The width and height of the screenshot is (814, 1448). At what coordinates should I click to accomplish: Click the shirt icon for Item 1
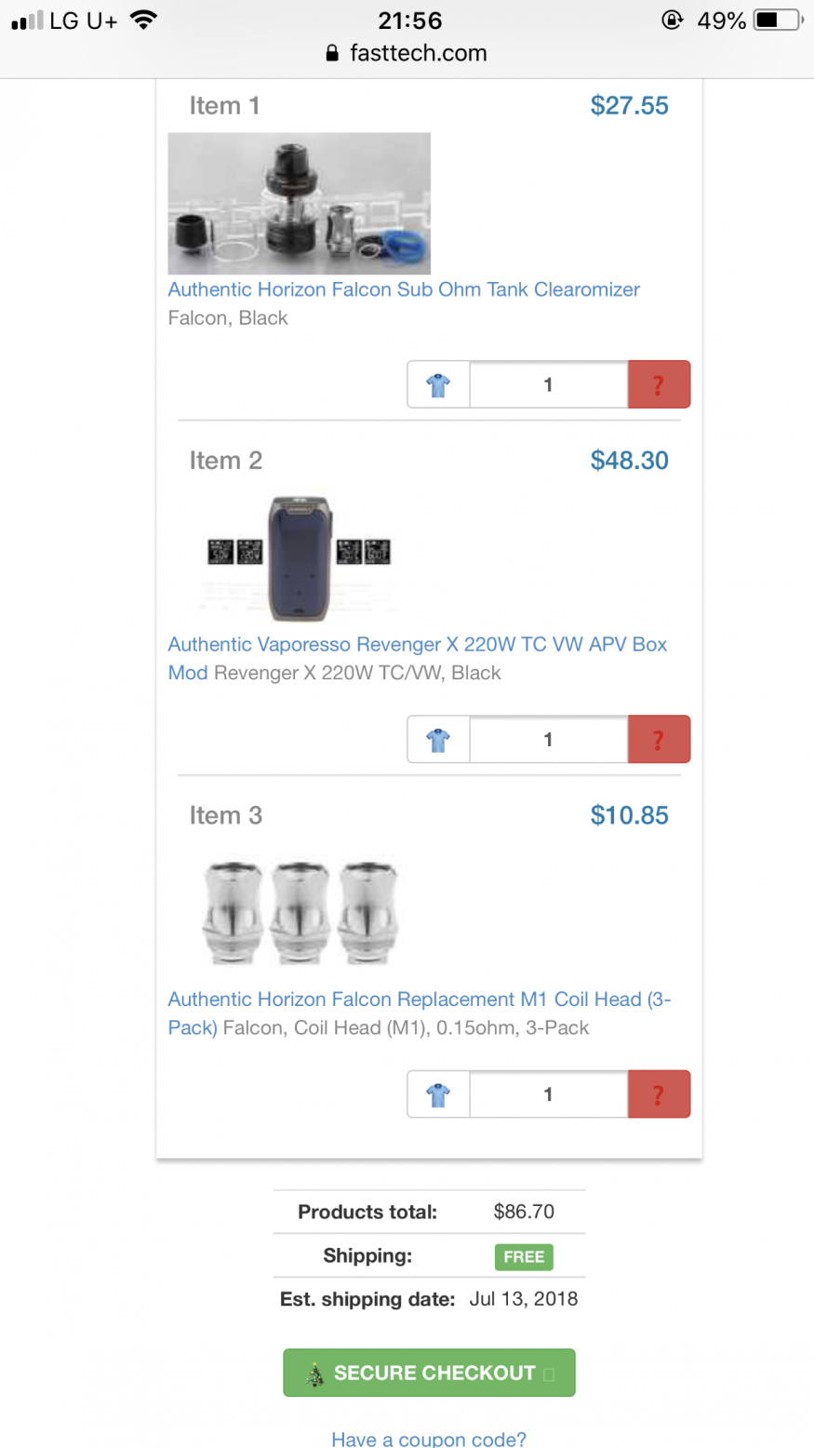(x=438, y=384)
